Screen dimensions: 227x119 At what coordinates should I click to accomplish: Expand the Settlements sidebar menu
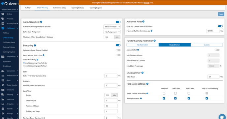[x=17, y=57]
